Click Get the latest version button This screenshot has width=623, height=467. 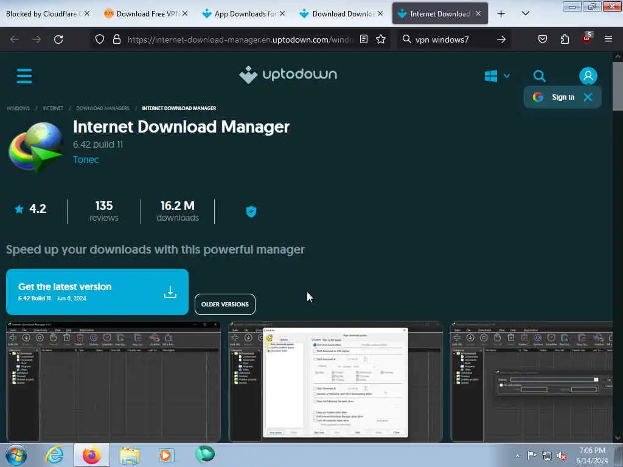pos(97,292)
